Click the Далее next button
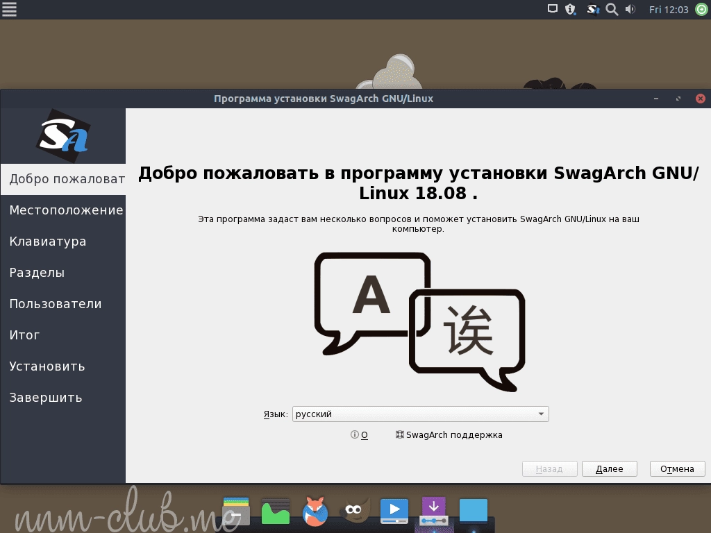The height and width of the screenshot is (533, 711). [610, 468]
